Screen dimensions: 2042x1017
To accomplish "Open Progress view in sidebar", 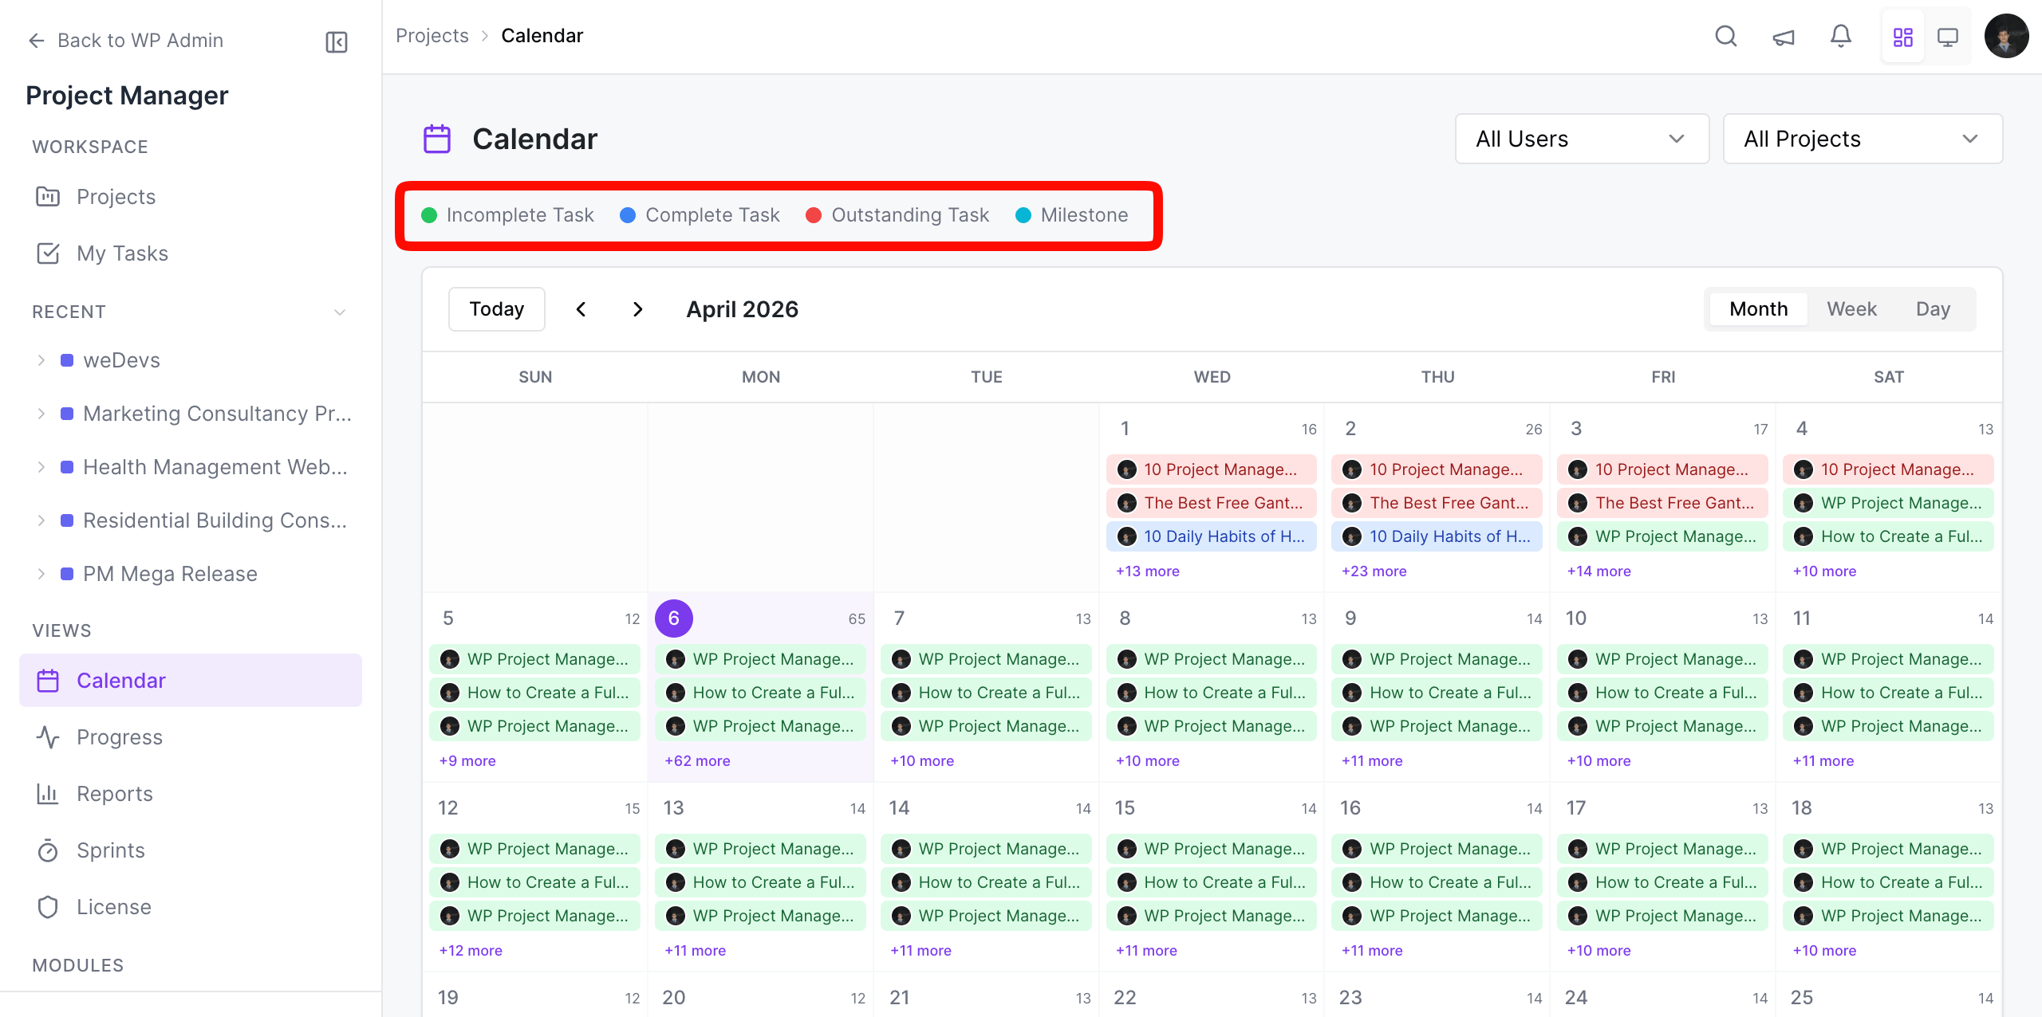I will pyautogui.click(x=120, y=737).
